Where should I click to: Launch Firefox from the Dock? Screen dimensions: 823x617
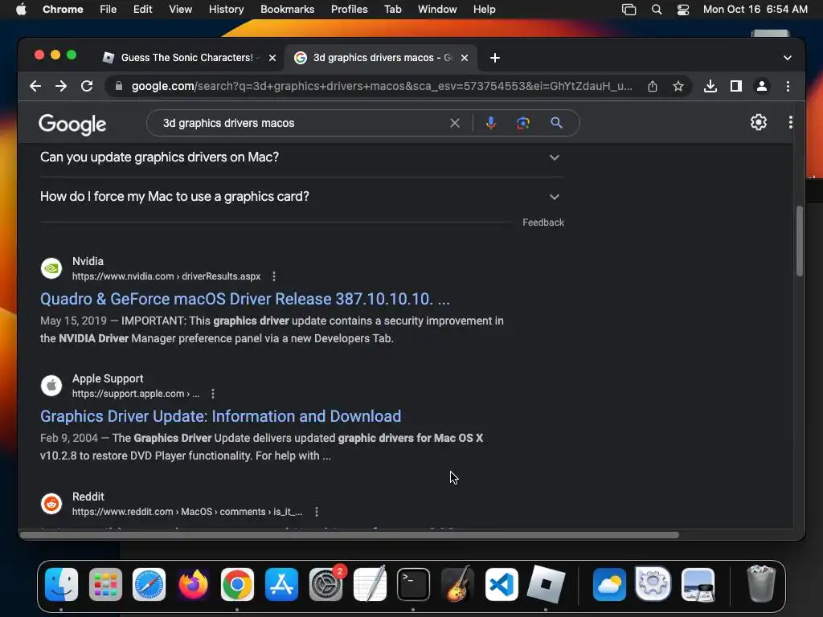193,584
